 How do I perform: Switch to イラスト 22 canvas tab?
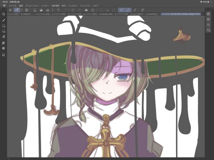(13, 14)
